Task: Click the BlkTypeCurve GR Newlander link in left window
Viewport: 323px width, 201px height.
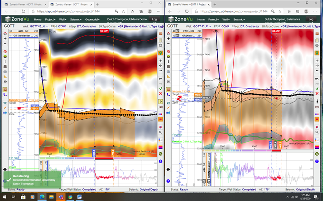Action: pyautogui.click(x=140, y=26)
